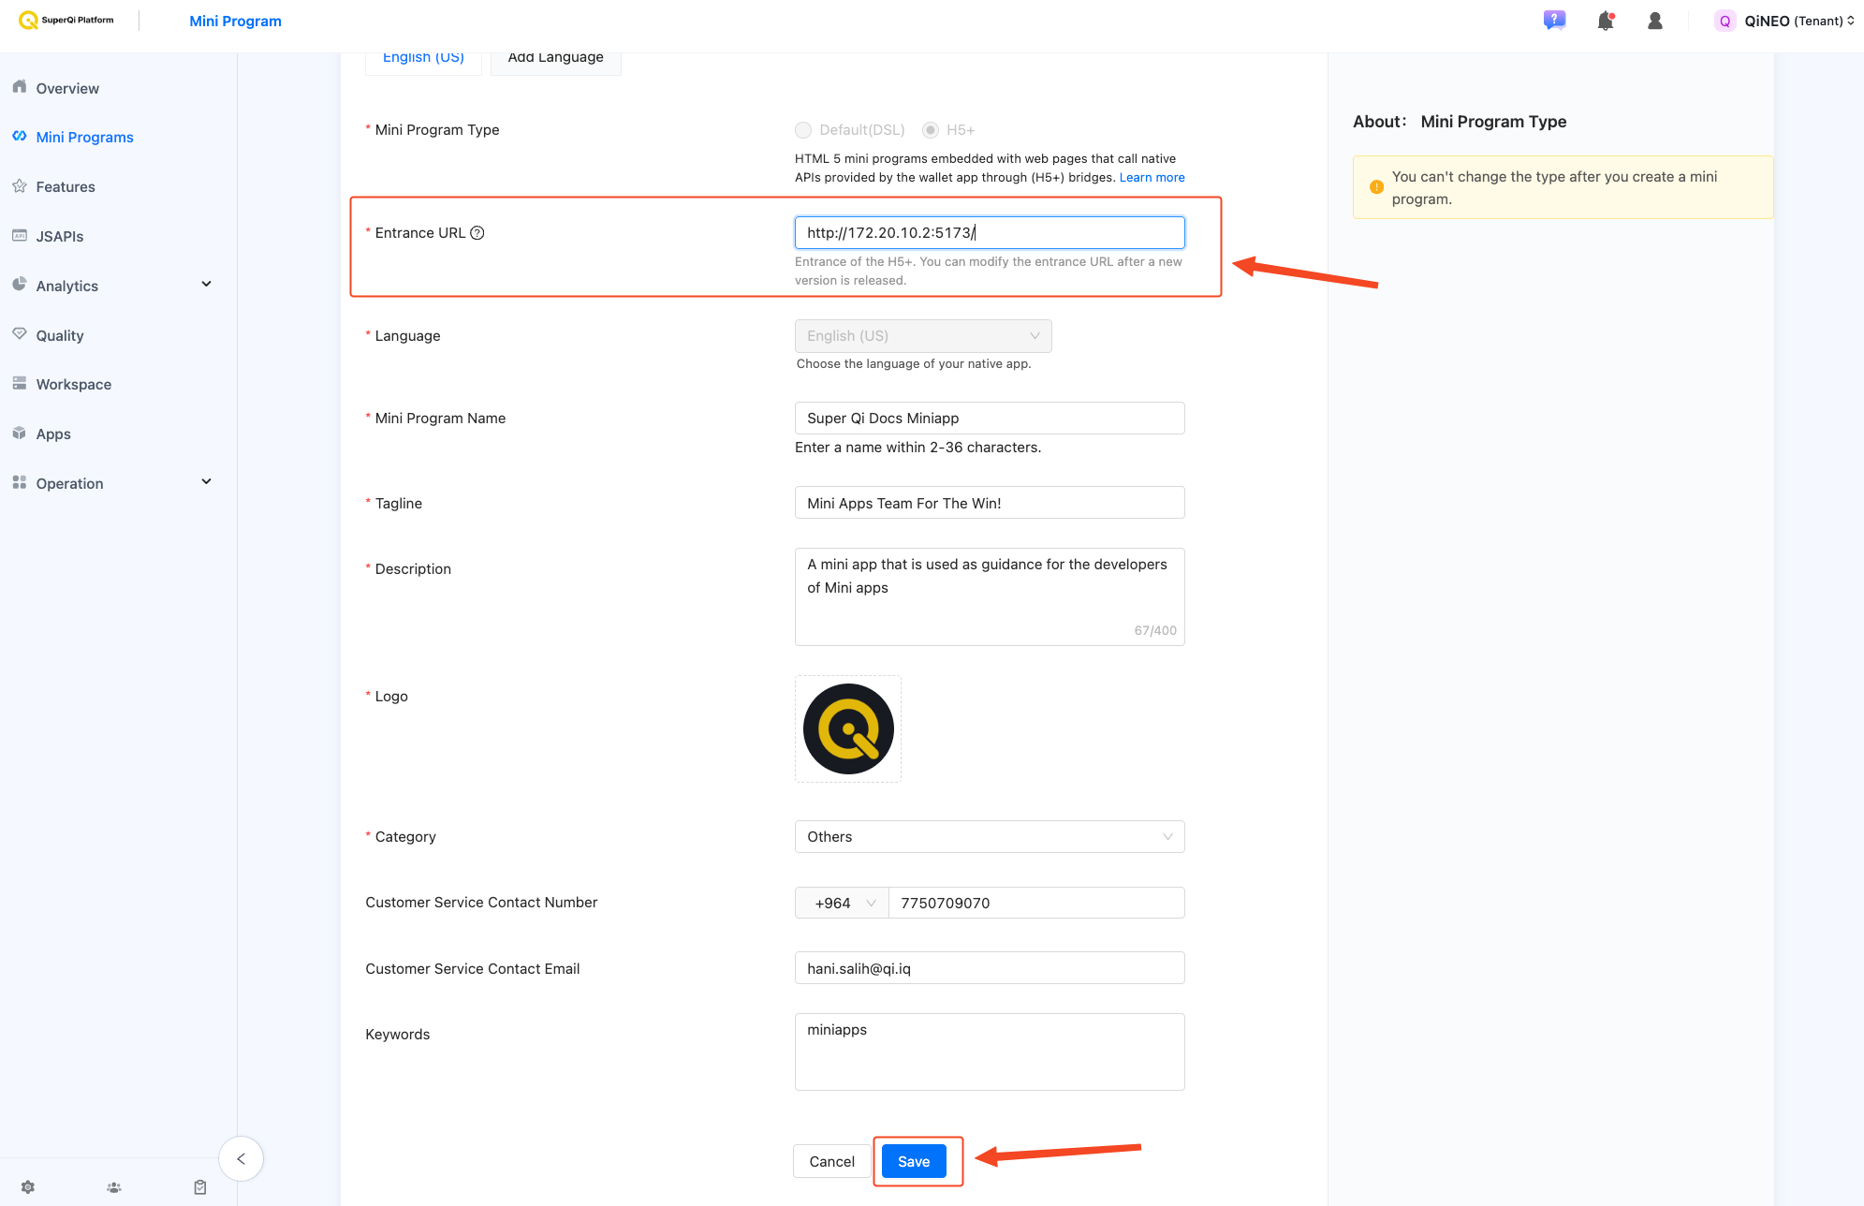Viewport: 1864px width, 1206px height.
Task: Click the contact number input field
Action: [x=1036, y=904]
